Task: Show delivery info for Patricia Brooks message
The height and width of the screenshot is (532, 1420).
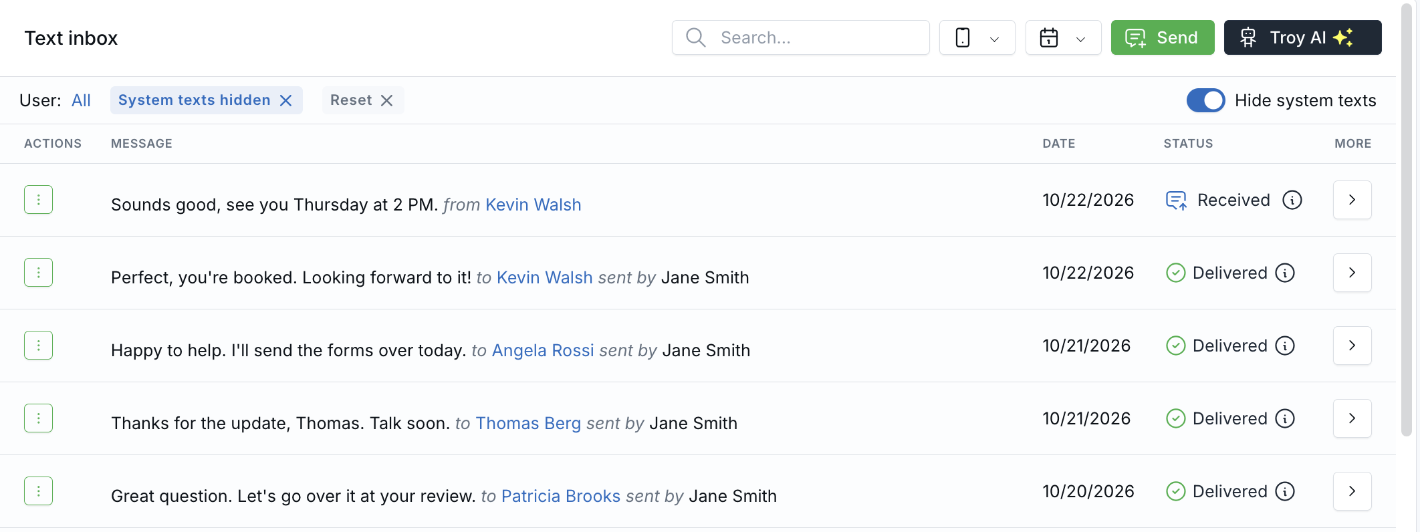Action: (x=1285, y=491)
